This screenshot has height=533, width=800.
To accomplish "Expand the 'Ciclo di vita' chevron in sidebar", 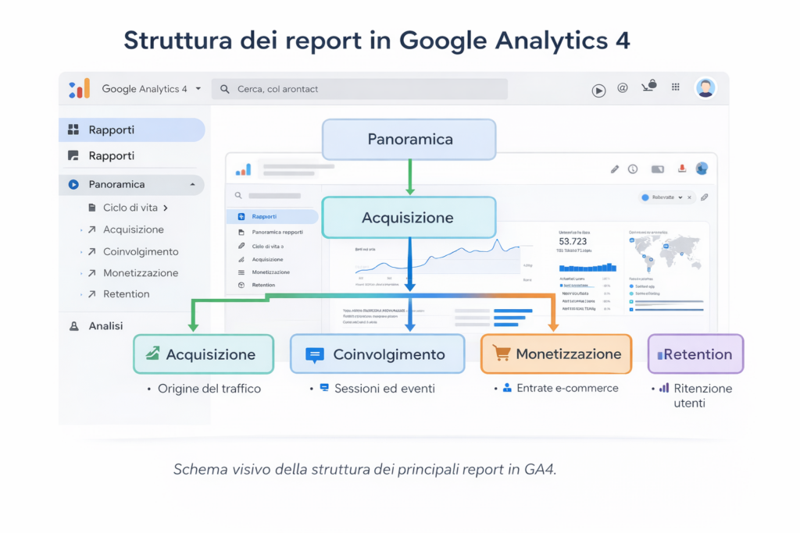I will (166, 208).
